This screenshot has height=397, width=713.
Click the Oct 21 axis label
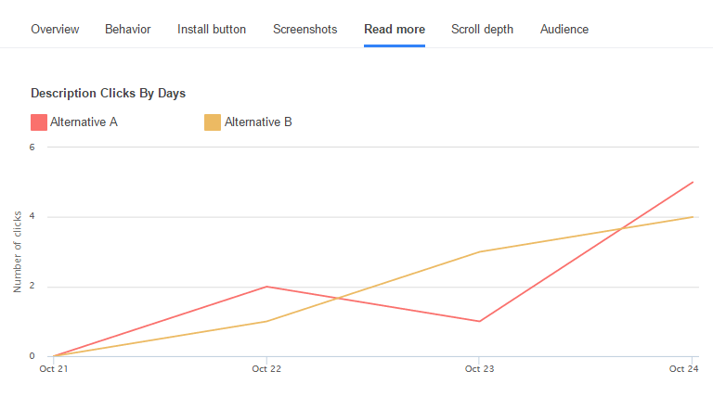[x=54, y=369]
